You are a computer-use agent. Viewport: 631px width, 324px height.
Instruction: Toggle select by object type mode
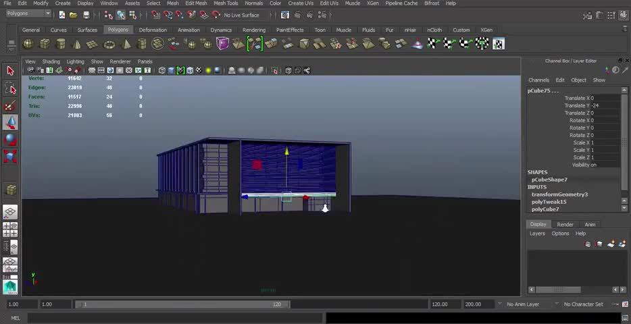click(x=121, y=16)
